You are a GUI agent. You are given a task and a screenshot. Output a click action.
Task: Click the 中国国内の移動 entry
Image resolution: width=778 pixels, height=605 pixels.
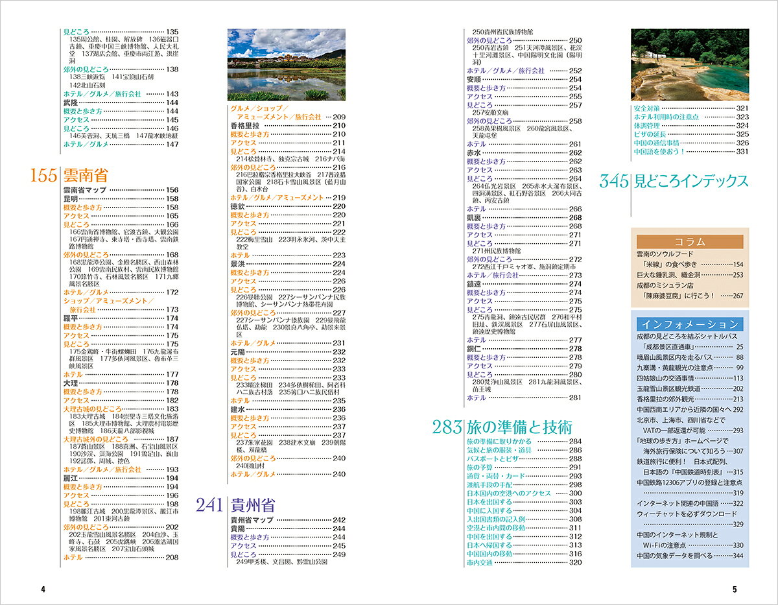tap(525, 554)
